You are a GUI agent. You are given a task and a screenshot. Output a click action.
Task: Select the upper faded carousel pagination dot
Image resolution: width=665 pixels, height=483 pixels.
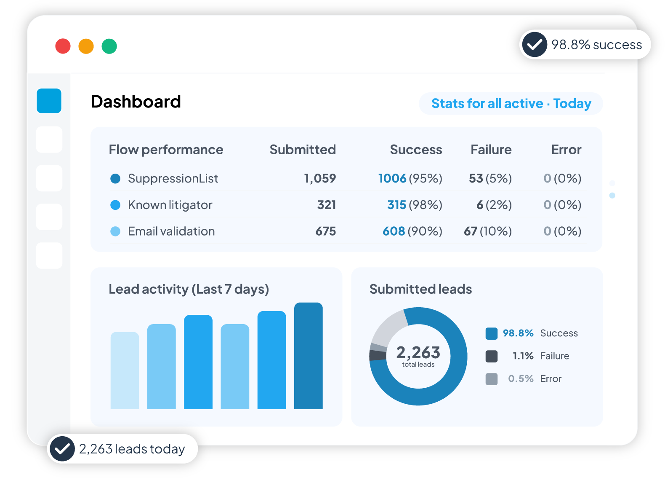(x=612, y=183)
